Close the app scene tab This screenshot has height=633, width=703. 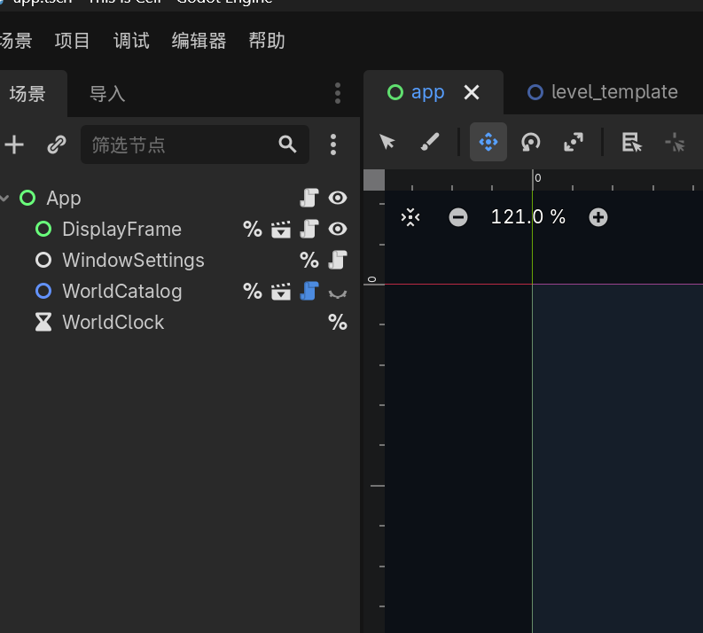tap(472, 92)
